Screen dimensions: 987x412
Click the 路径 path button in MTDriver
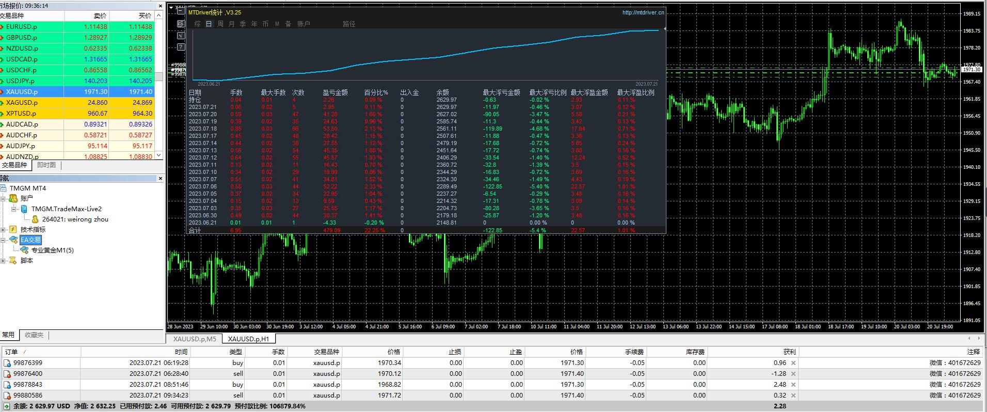tap(349, 24)
